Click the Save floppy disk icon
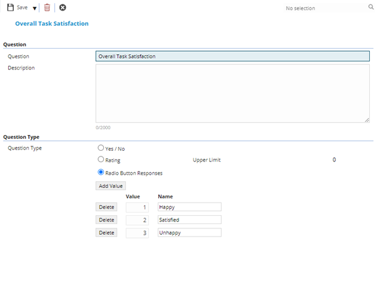Screen dimensions: 378x289 point(10,8)
